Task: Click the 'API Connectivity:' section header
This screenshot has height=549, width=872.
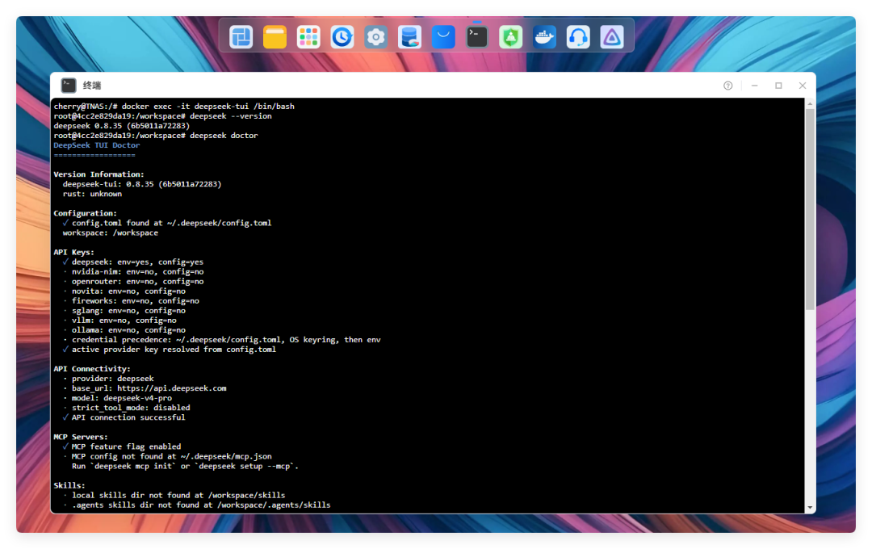Action: 92,369
